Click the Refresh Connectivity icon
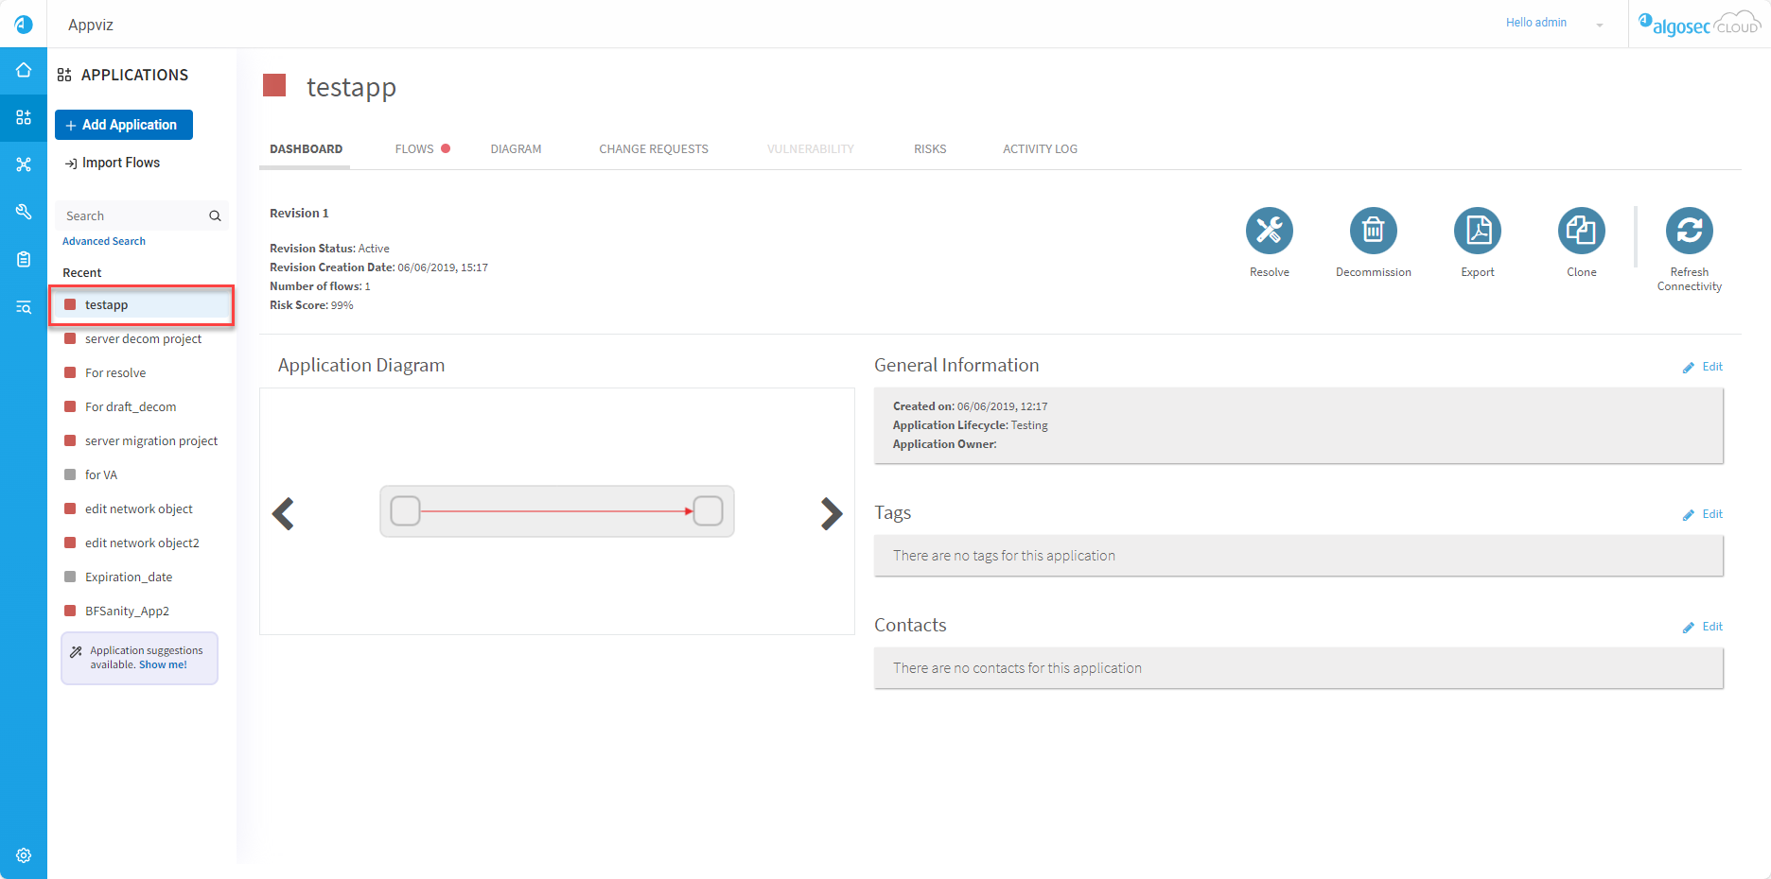Viewport: 1771px width, 879px height. (x=1689, y=231)
